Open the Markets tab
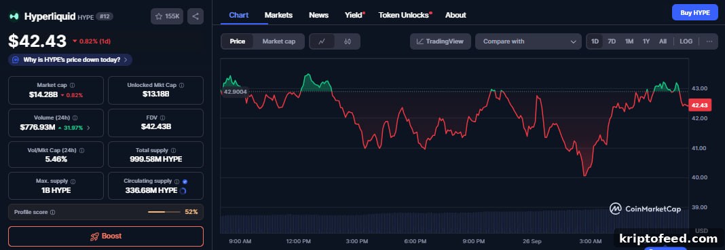 point(278,15)
